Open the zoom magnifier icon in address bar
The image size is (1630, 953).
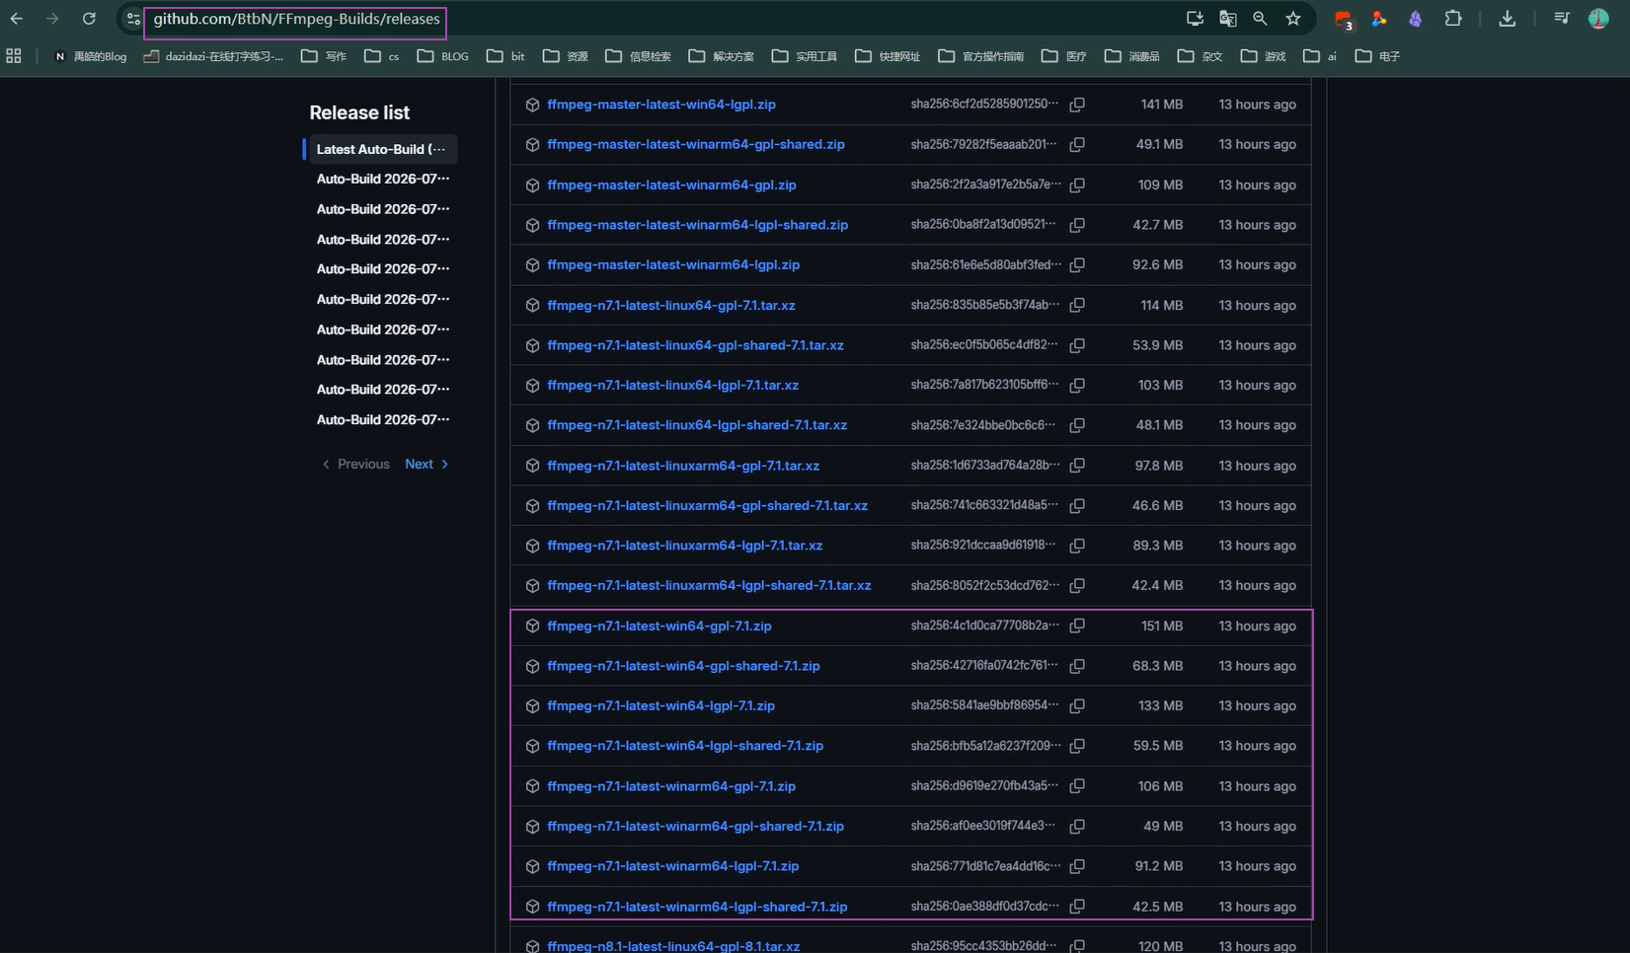click(1260, 19)
